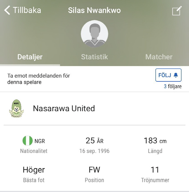Click the NGR nationality label
Screen dimensions: 189x192
[40, 141]
